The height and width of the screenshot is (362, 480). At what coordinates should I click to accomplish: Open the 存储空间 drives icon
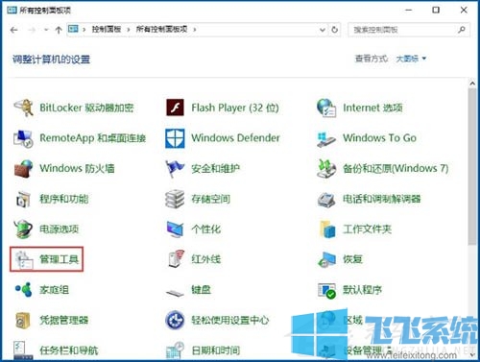(175, 199)
